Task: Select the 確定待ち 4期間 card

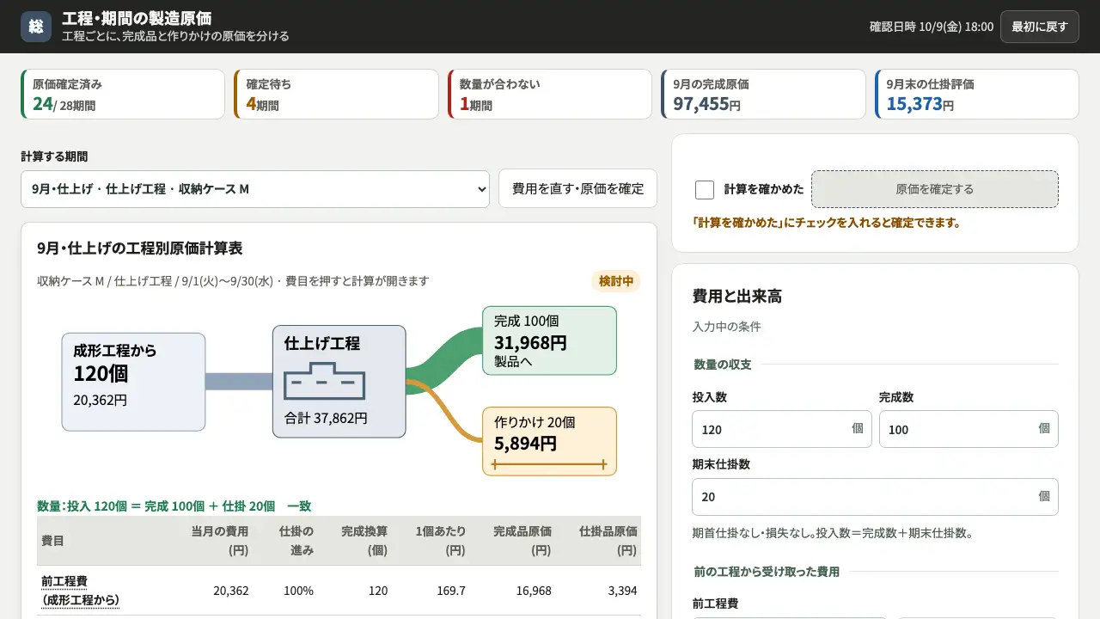Action: tap(336, 95)
